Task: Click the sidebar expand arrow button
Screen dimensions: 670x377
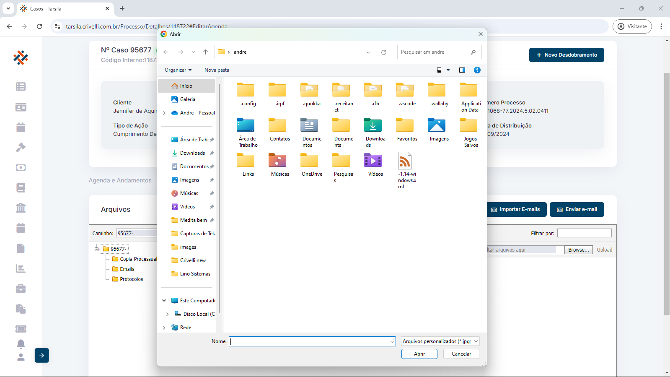Action: 42,355
